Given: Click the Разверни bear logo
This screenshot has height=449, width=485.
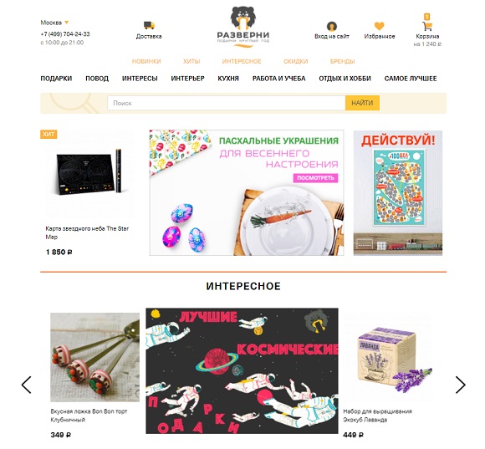Looking at the screenshot, I should [x=243, y=27].
